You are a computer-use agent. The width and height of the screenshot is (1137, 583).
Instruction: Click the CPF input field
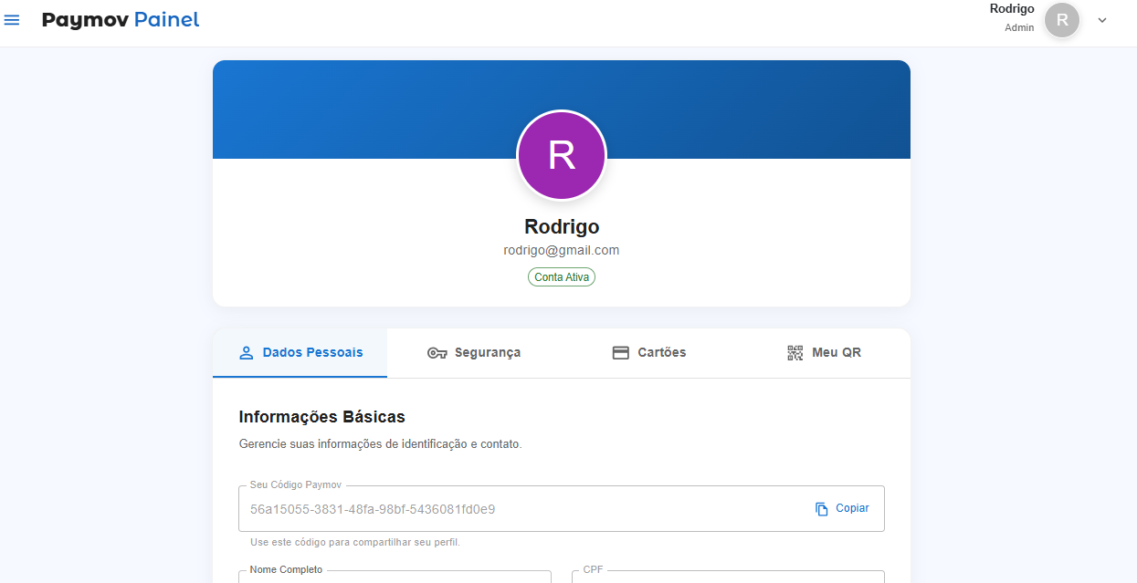pyautogui.click(x=728, y=577)
